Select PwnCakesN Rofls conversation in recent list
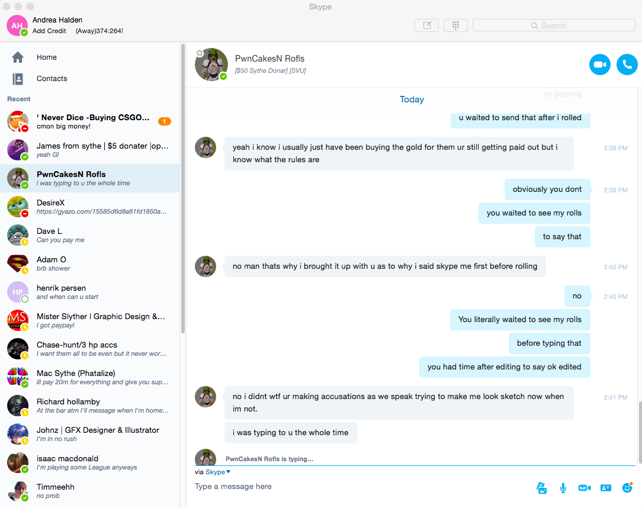This screenshot has height=508, width=642. click(x=89, y=178)
